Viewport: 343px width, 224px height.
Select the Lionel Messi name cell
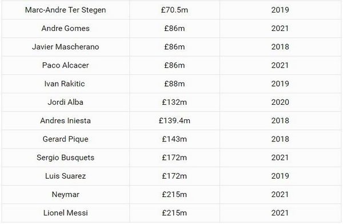coord(65,213)
